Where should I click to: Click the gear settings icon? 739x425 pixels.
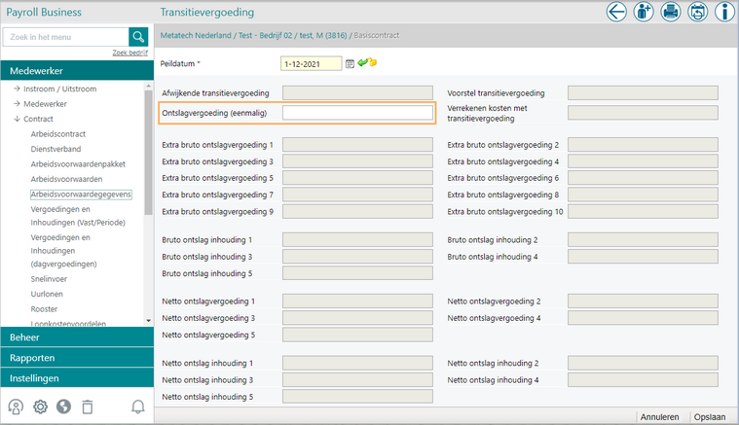[40, 407]
